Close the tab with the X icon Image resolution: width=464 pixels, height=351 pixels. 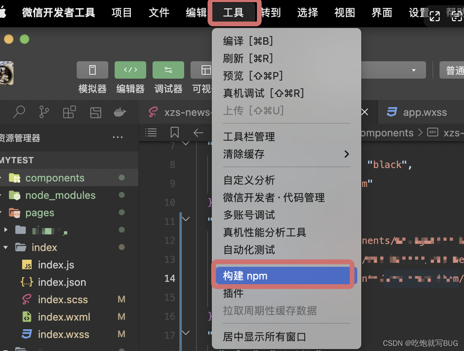(x=365, y=112)
